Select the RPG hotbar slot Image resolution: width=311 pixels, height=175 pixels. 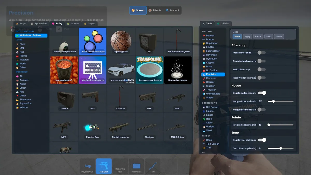(x=153, y=166)
